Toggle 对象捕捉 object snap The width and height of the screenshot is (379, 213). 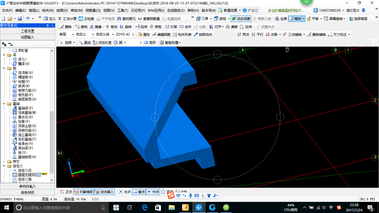[x=84, y=192]
